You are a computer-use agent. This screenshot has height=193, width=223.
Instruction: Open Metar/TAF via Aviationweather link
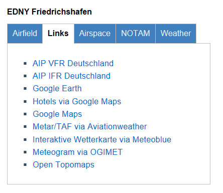(x=90, y=126)
